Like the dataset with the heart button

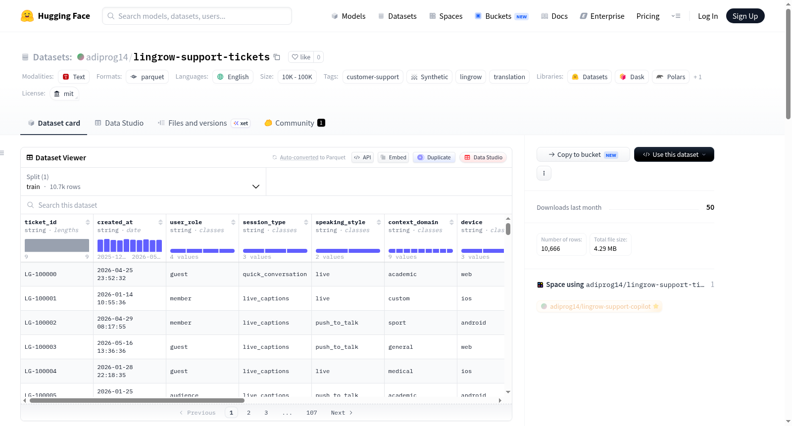(301, 57)
